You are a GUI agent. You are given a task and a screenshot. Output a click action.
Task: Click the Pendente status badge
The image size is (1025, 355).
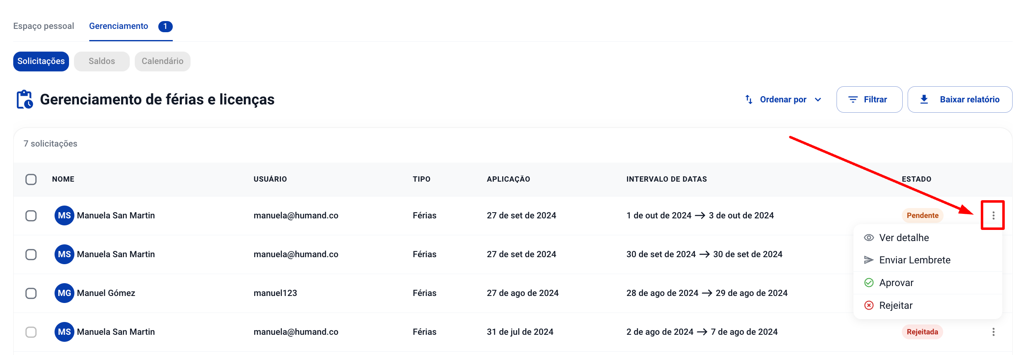(x=922, y=215)
